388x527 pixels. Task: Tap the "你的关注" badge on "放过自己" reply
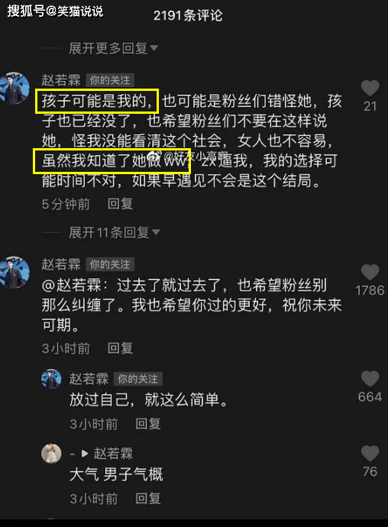pyautogui.click(x=137, y=379)
